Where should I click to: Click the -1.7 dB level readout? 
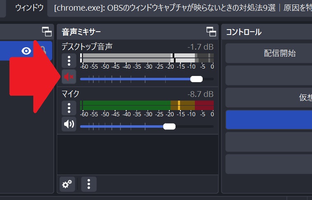[200, 47]
